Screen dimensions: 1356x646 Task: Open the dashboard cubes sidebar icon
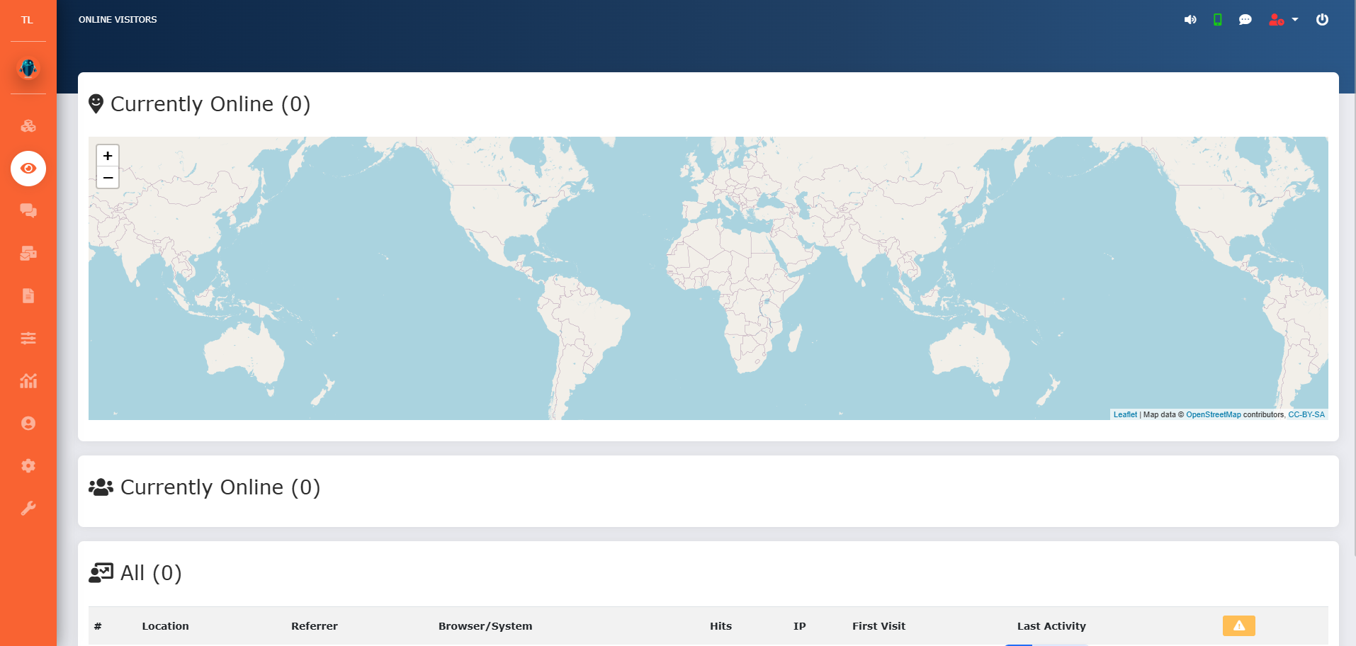(28, 126)
